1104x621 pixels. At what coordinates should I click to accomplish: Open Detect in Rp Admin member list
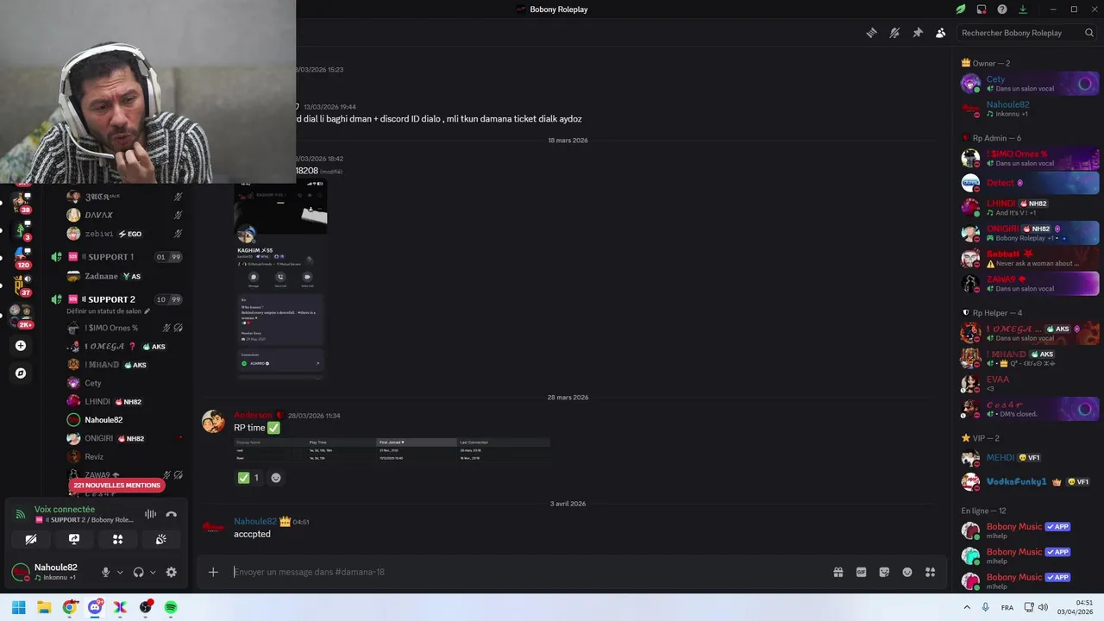pos(1030,183)
